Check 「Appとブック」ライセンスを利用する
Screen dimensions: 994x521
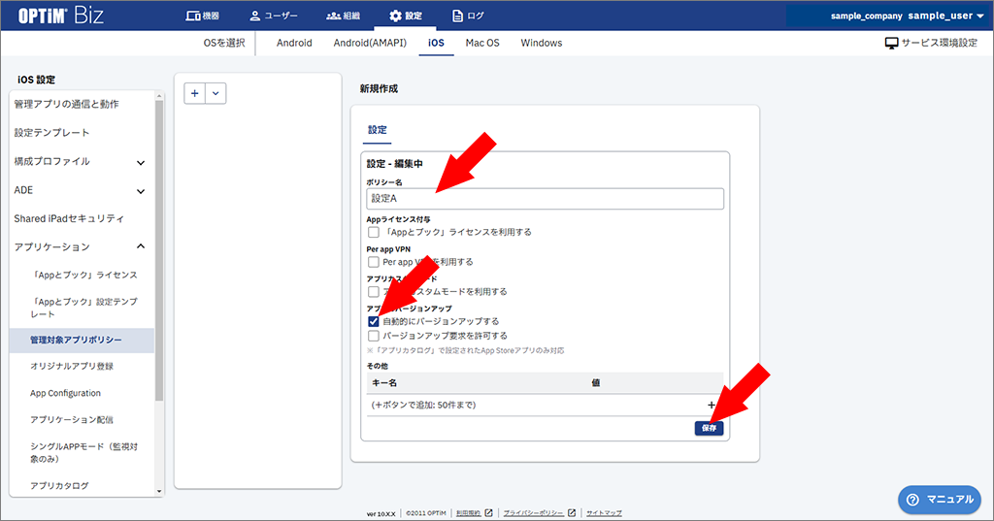(374, 232)
